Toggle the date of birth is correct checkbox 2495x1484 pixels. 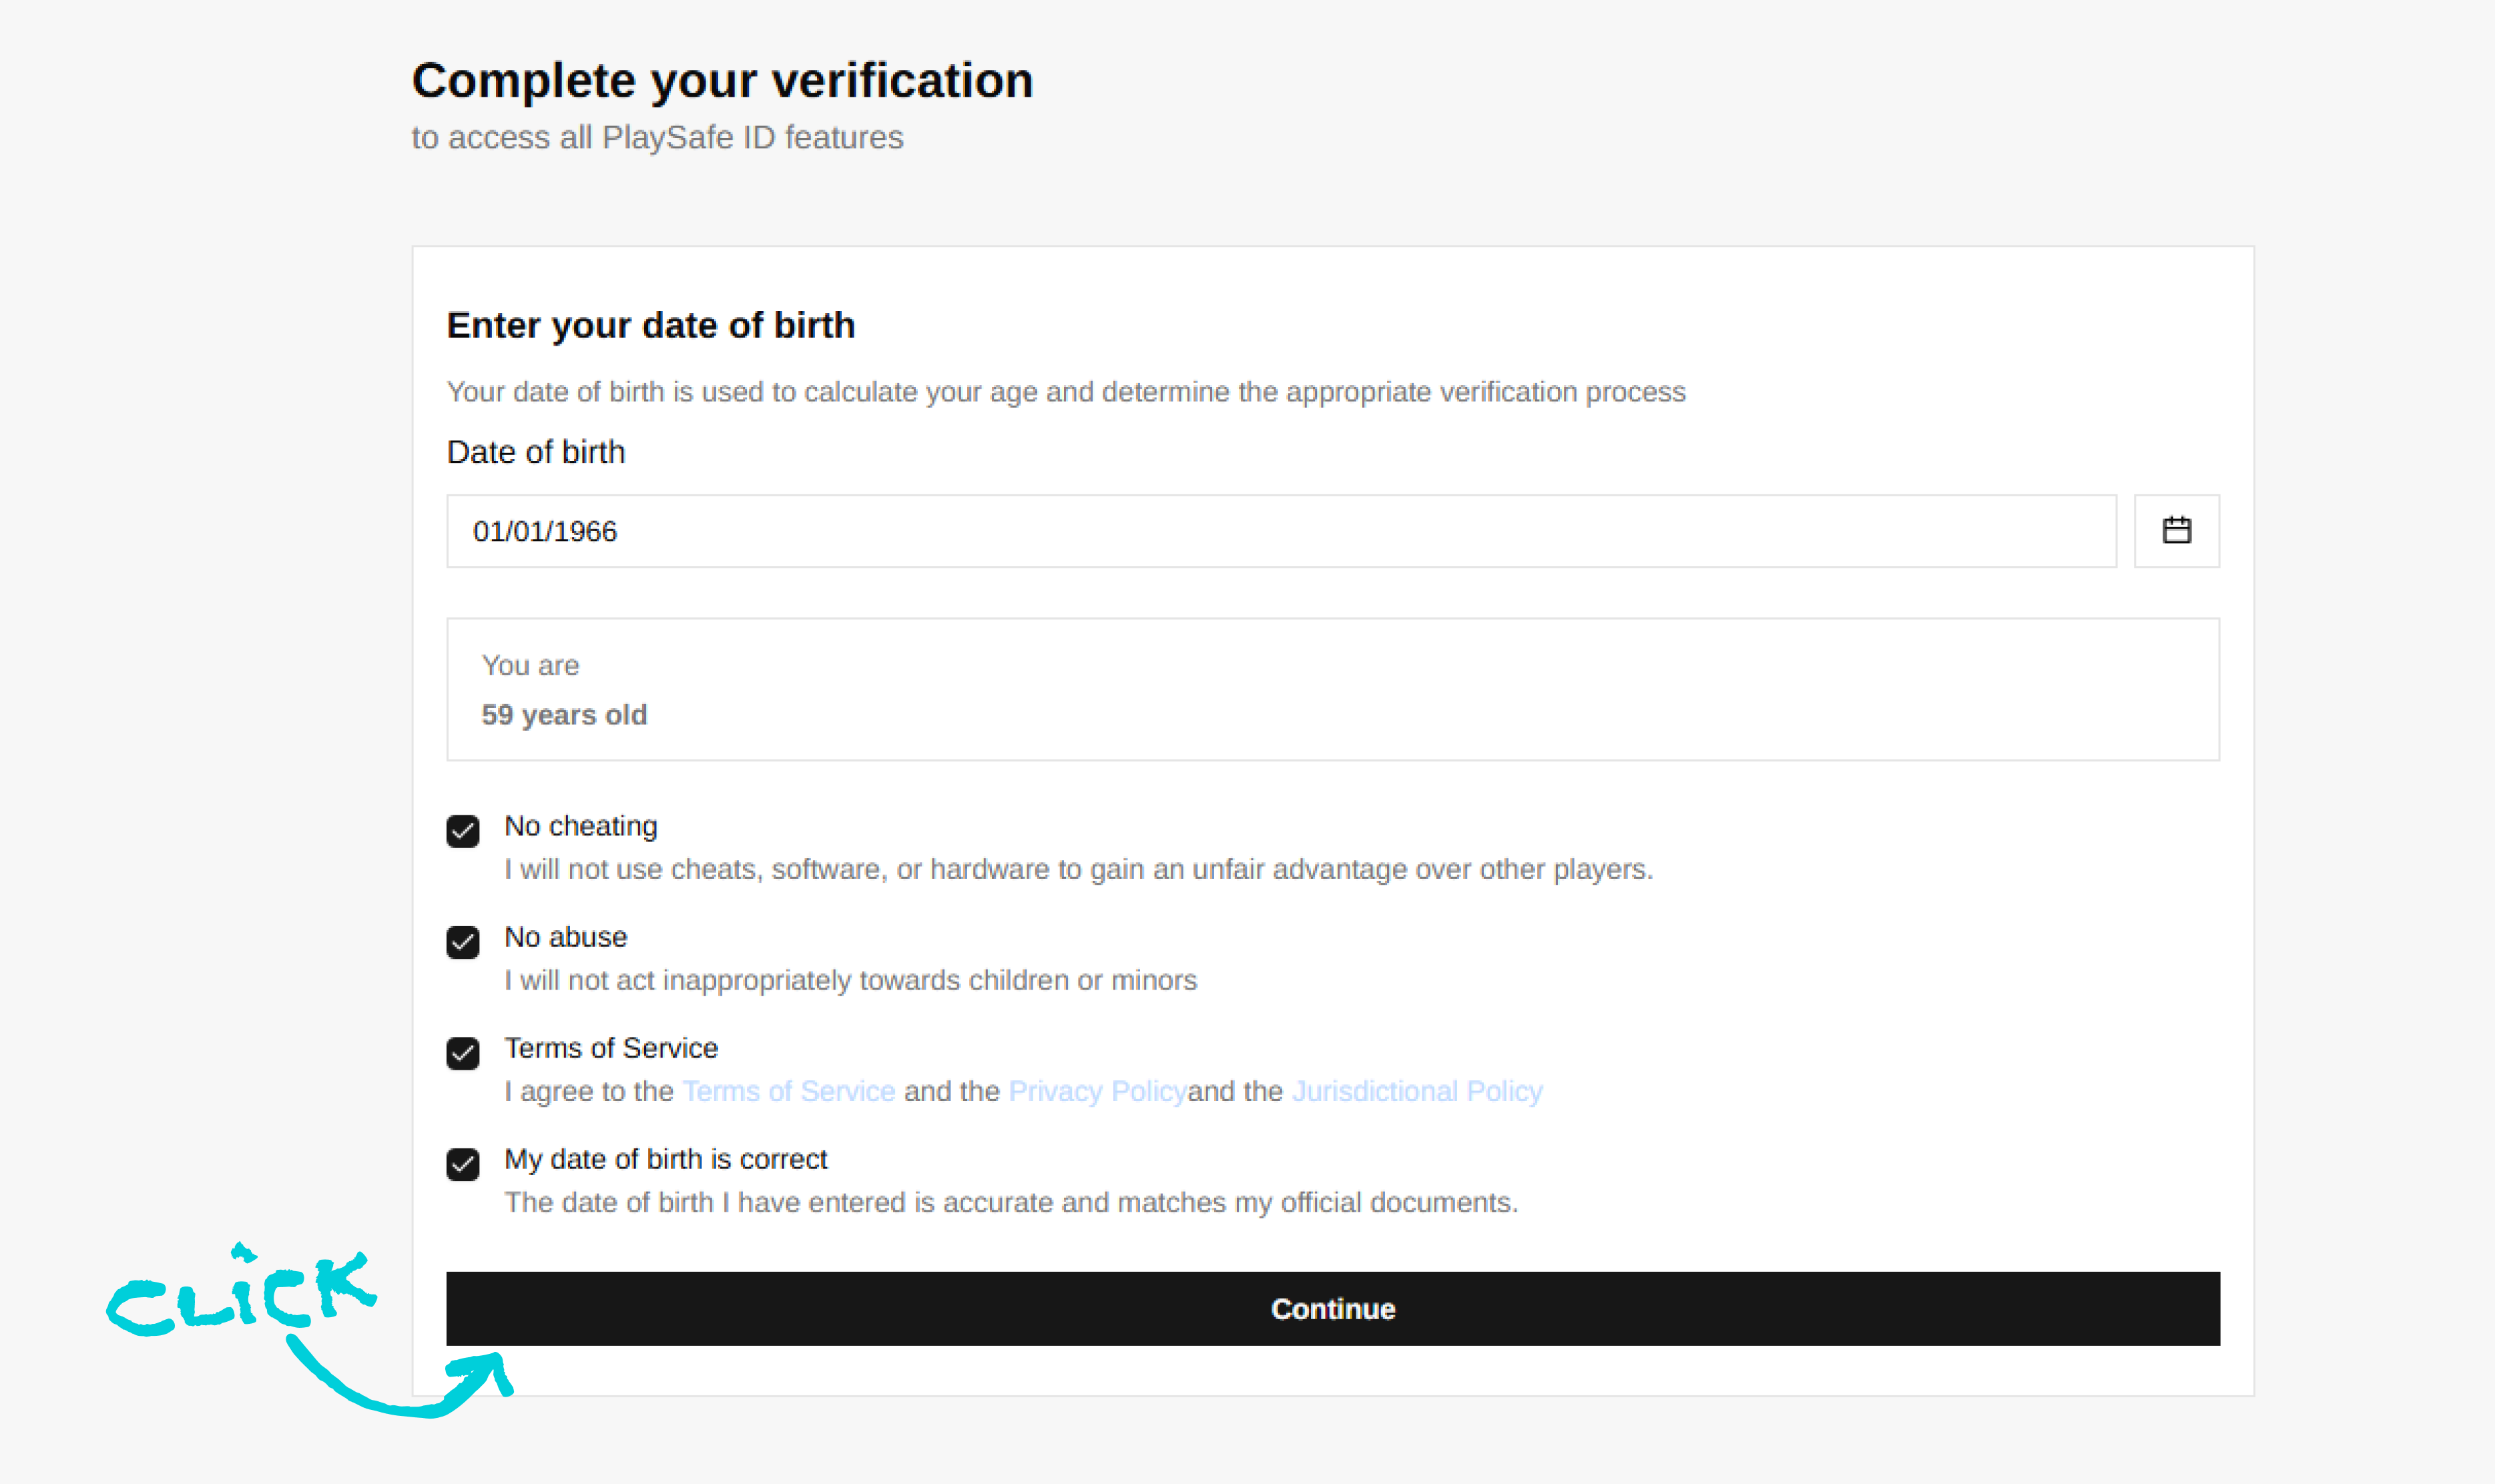pos(463,1164)
